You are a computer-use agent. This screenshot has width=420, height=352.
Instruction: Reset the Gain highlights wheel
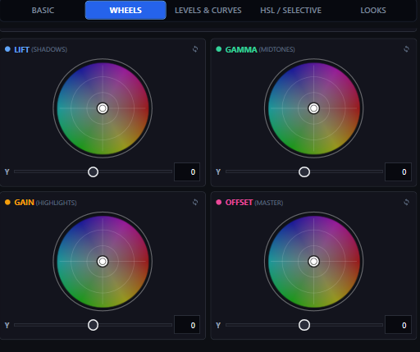[x=195, y=203]
